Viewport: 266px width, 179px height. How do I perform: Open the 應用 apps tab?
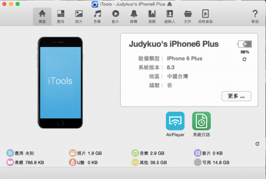coord(61,17)
